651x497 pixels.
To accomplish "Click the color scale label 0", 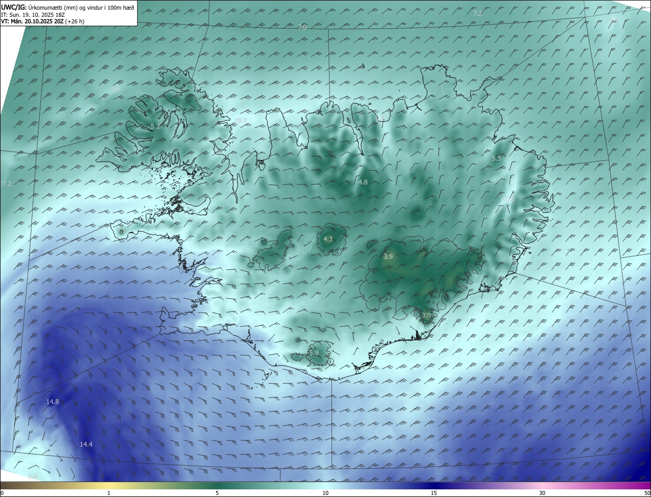I will point(2,493).
